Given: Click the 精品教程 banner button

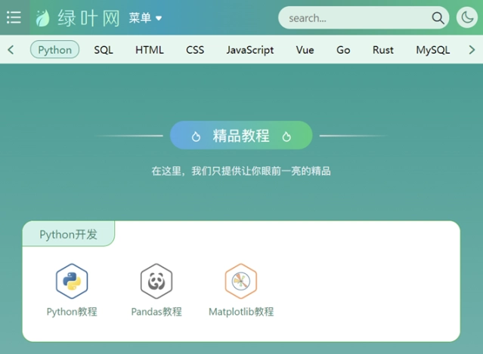Looking at the screenshot, I should click(241, 135).
